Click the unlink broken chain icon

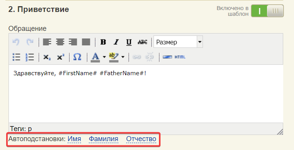150,57
